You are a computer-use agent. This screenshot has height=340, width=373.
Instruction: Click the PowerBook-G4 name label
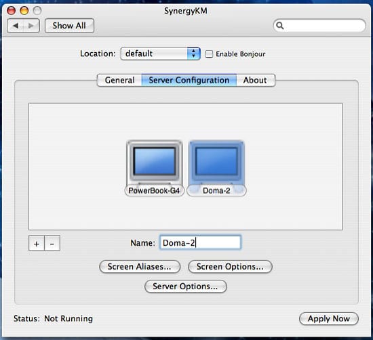(154, 190)
